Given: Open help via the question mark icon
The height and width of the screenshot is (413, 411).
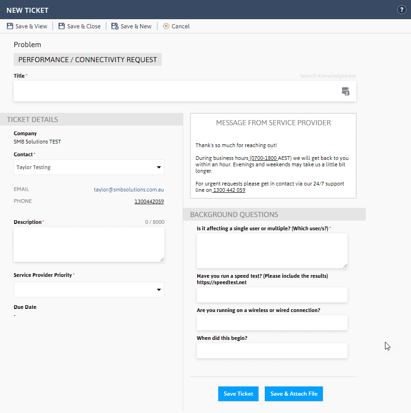Looking at the screenshot, I should [401, 10].
